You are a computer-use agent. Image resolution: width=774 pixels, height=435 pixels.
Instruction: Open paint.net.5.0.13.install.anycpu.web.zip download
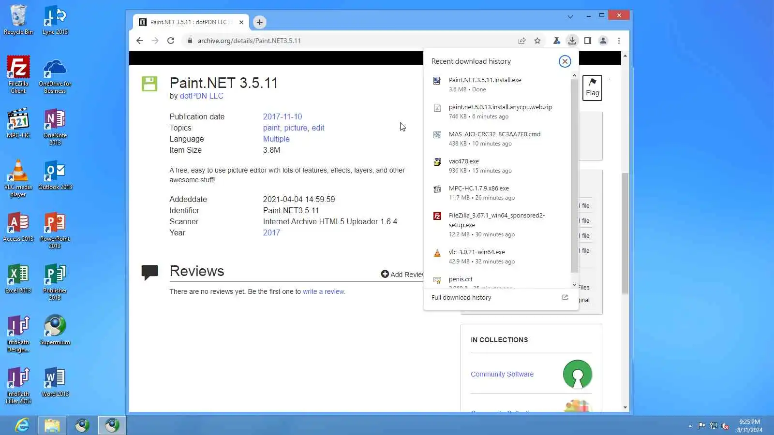(x=498, y=112)
